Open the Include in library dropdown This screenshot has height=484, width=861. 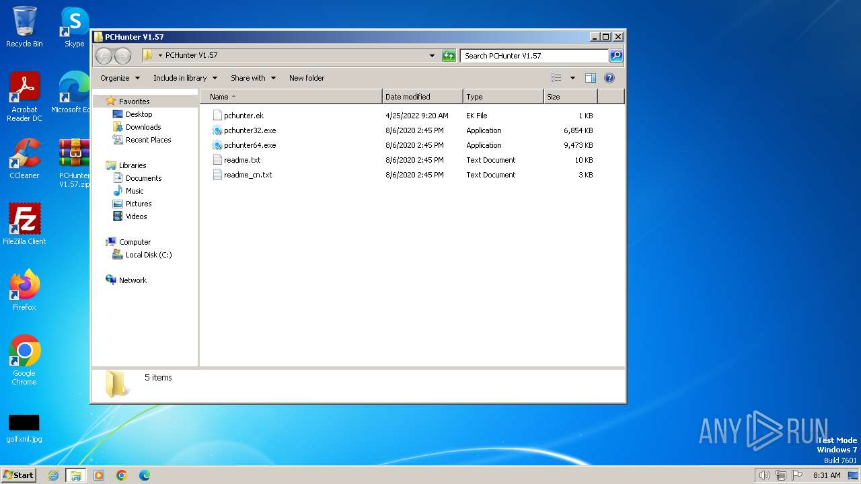point(185,78)
